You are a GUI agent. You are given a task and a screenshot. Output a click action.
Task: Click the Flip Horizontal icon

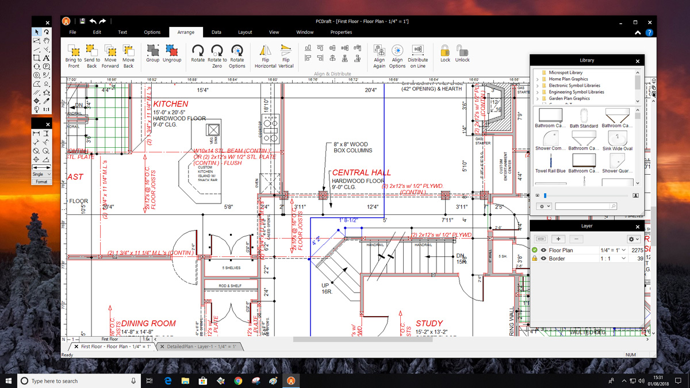click(265, 51)
